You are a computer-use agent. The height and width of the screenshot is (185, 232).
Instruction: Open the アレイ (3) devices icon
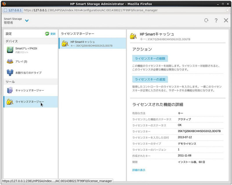click(x=9, y=62)
